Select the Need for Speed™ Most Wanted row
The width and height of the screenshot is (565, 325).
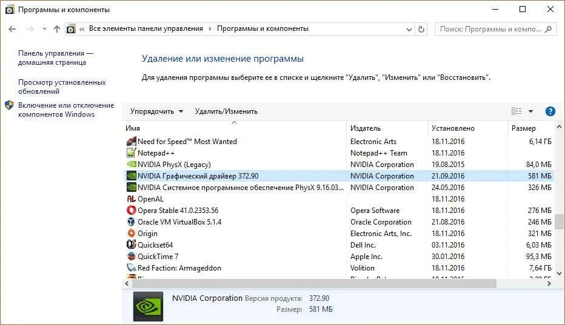339,142
